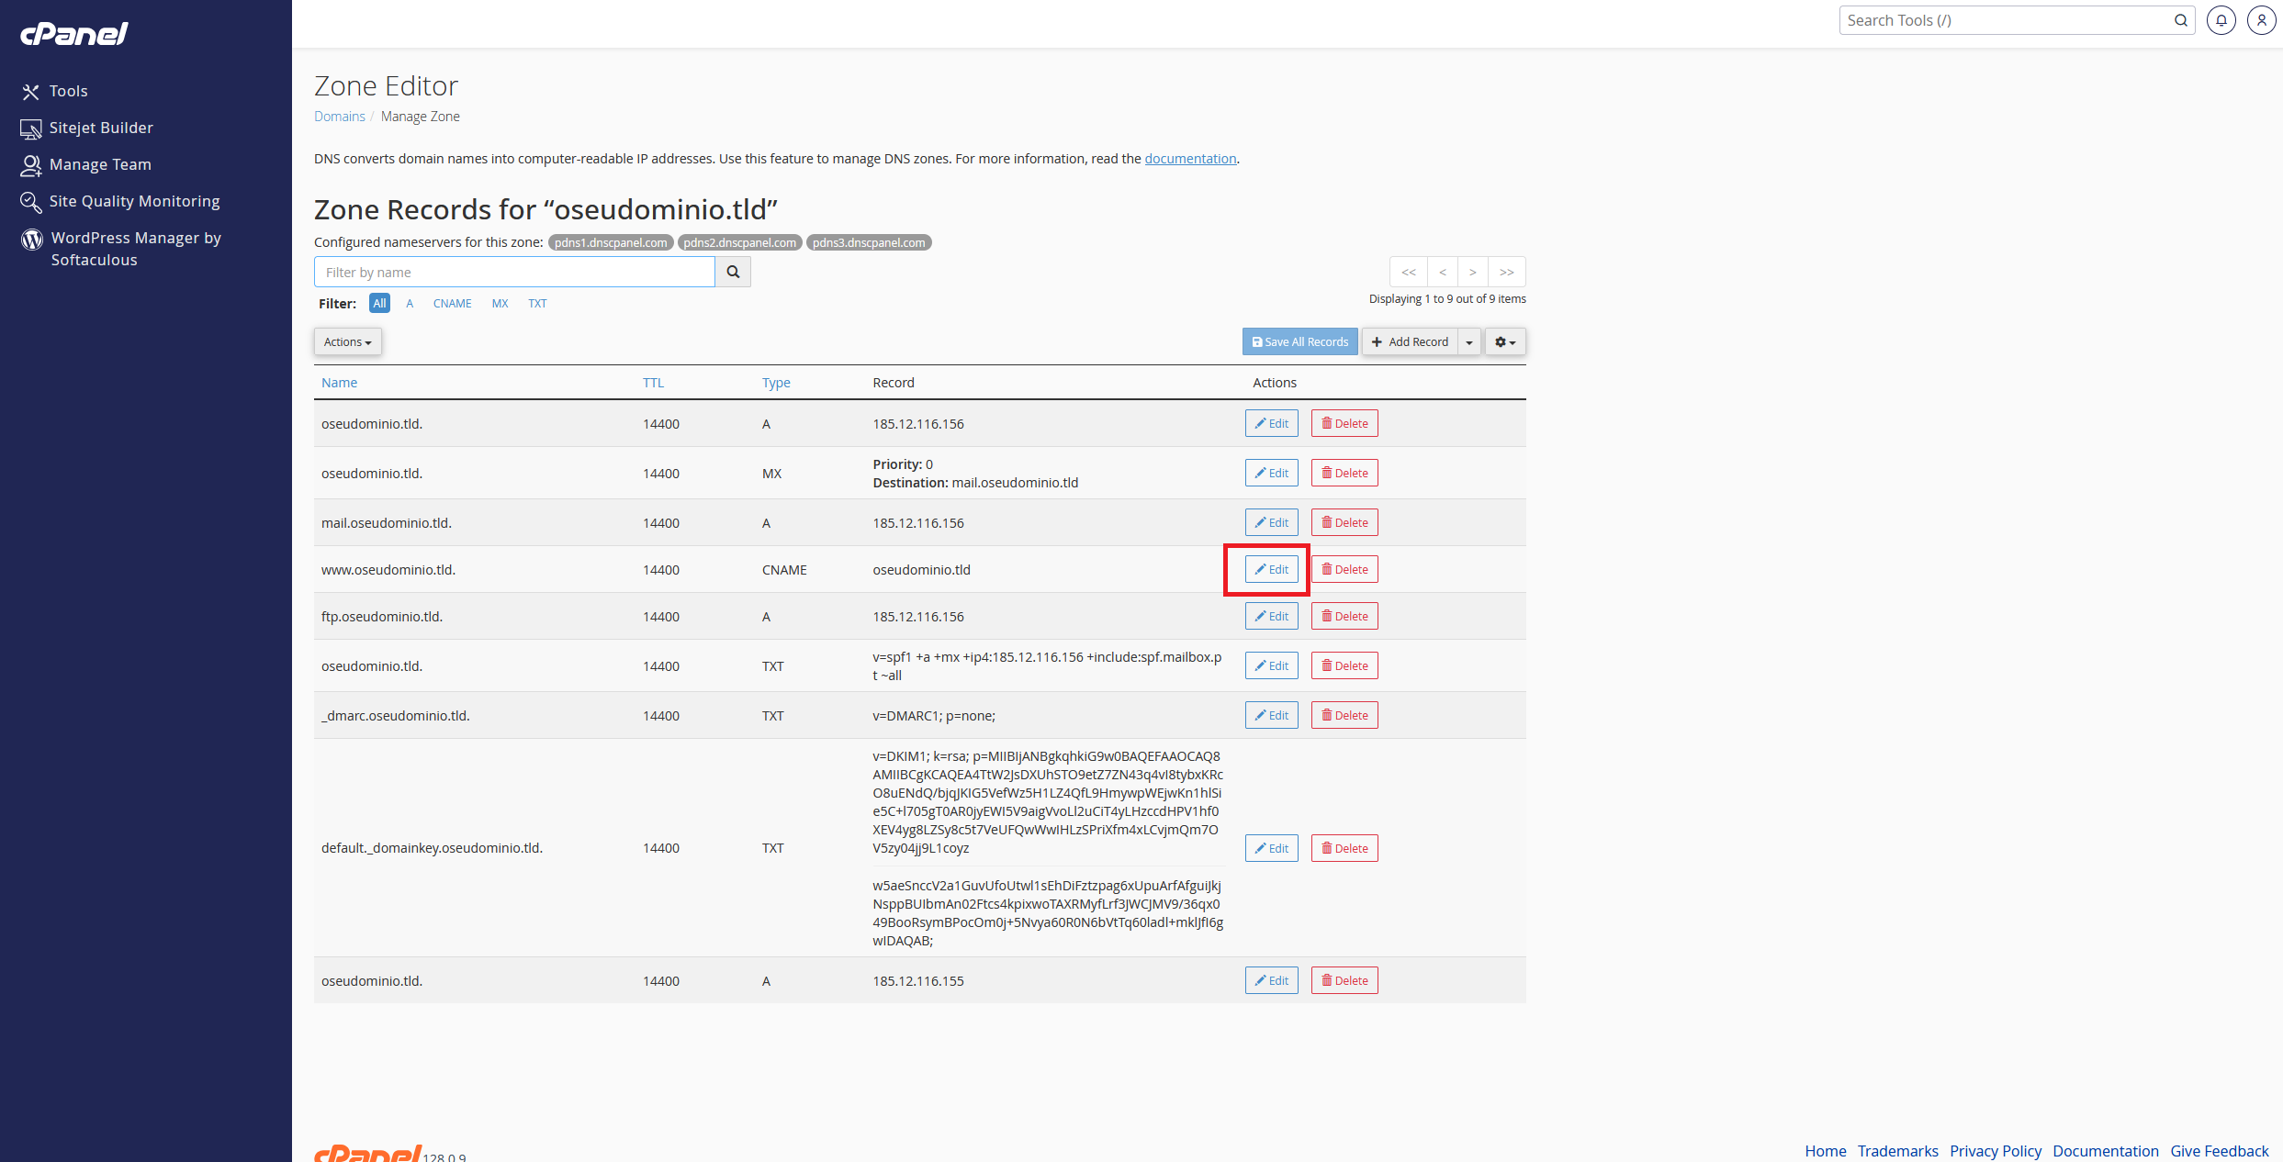Filter records by CNAME type
This screenshot has height=1162, width=2283.
tap(452, 303)
